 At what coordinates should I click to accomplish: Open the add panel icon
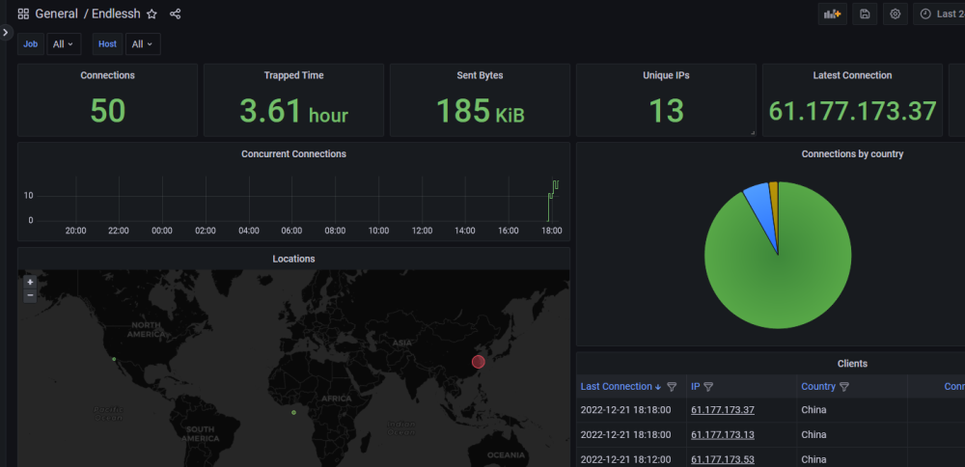pyautogui.click(x=832, y=14)
